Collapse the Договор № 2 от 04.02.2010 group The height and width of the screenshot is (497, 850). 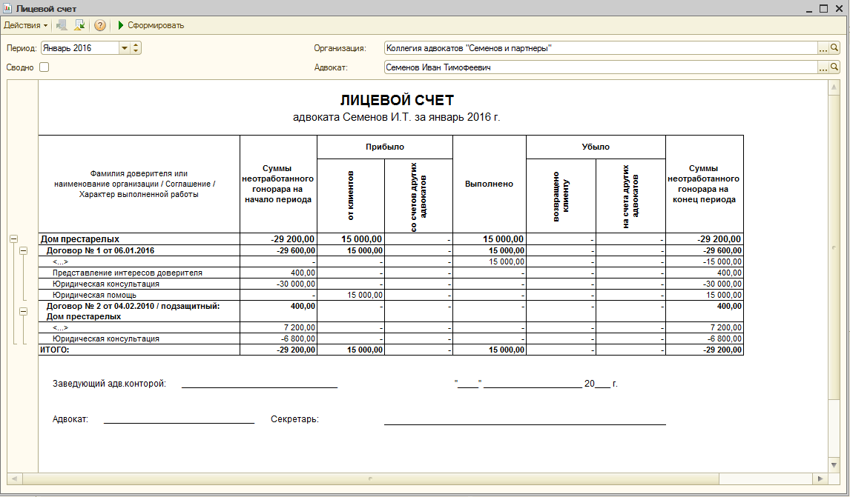coord(24,311)
